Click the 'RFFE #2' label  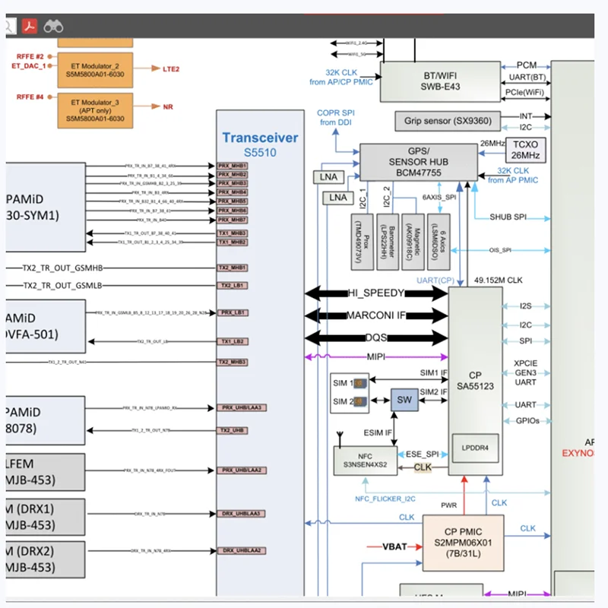pos(30,56)
